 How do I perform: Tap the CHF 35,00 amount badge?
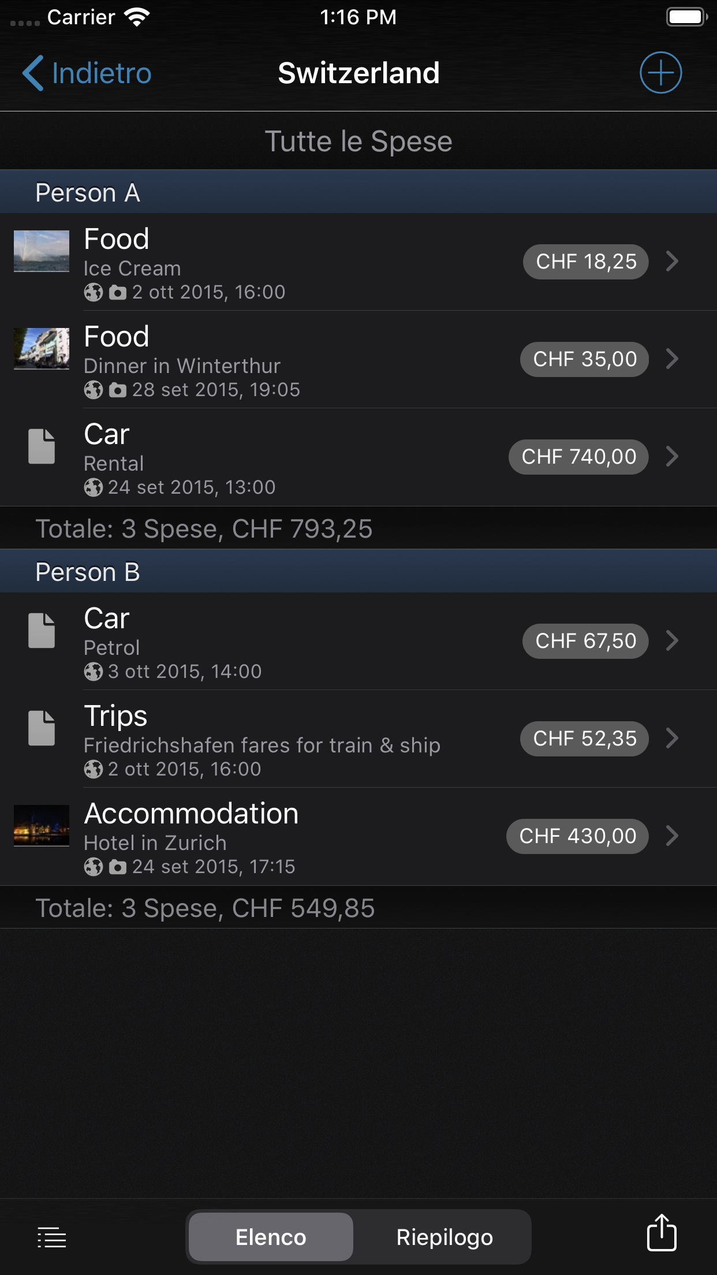(x=584, y=359)
